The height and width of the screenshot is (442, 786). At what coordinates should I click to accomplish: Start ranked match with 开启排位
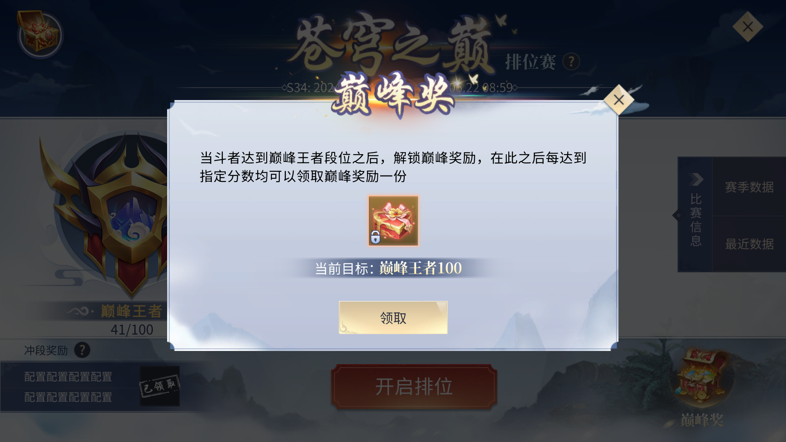[x=414, y=387]
